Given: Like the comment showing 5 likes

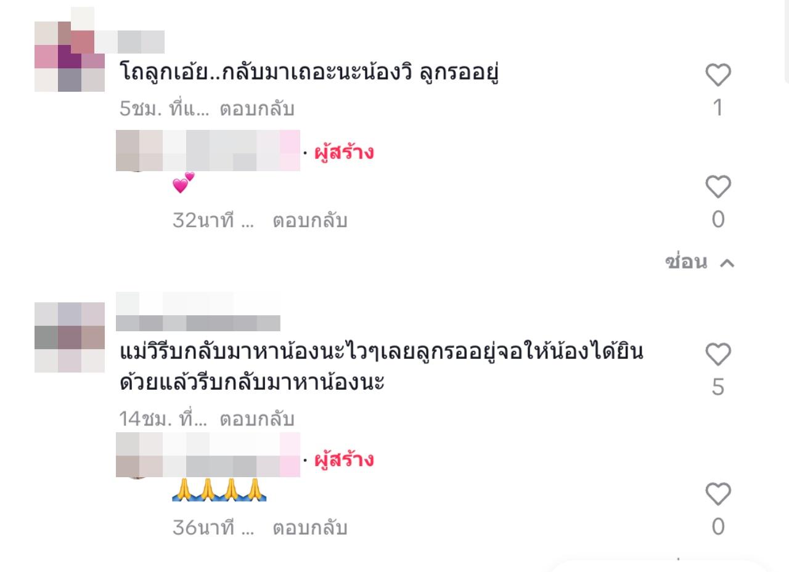Looking at the screenshot, I should (717, 355).
